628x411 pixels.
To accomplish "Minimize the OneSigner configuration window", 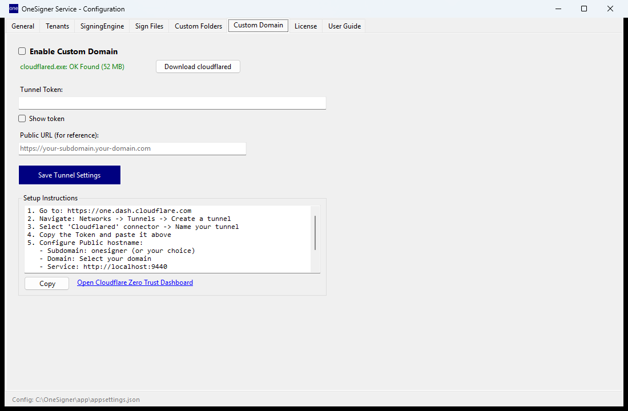I will point(558,9).
